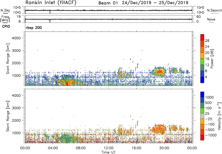Click the "N.Search" legend label
The width and height of the screenshot is (222, 154).
click(215, 10)
